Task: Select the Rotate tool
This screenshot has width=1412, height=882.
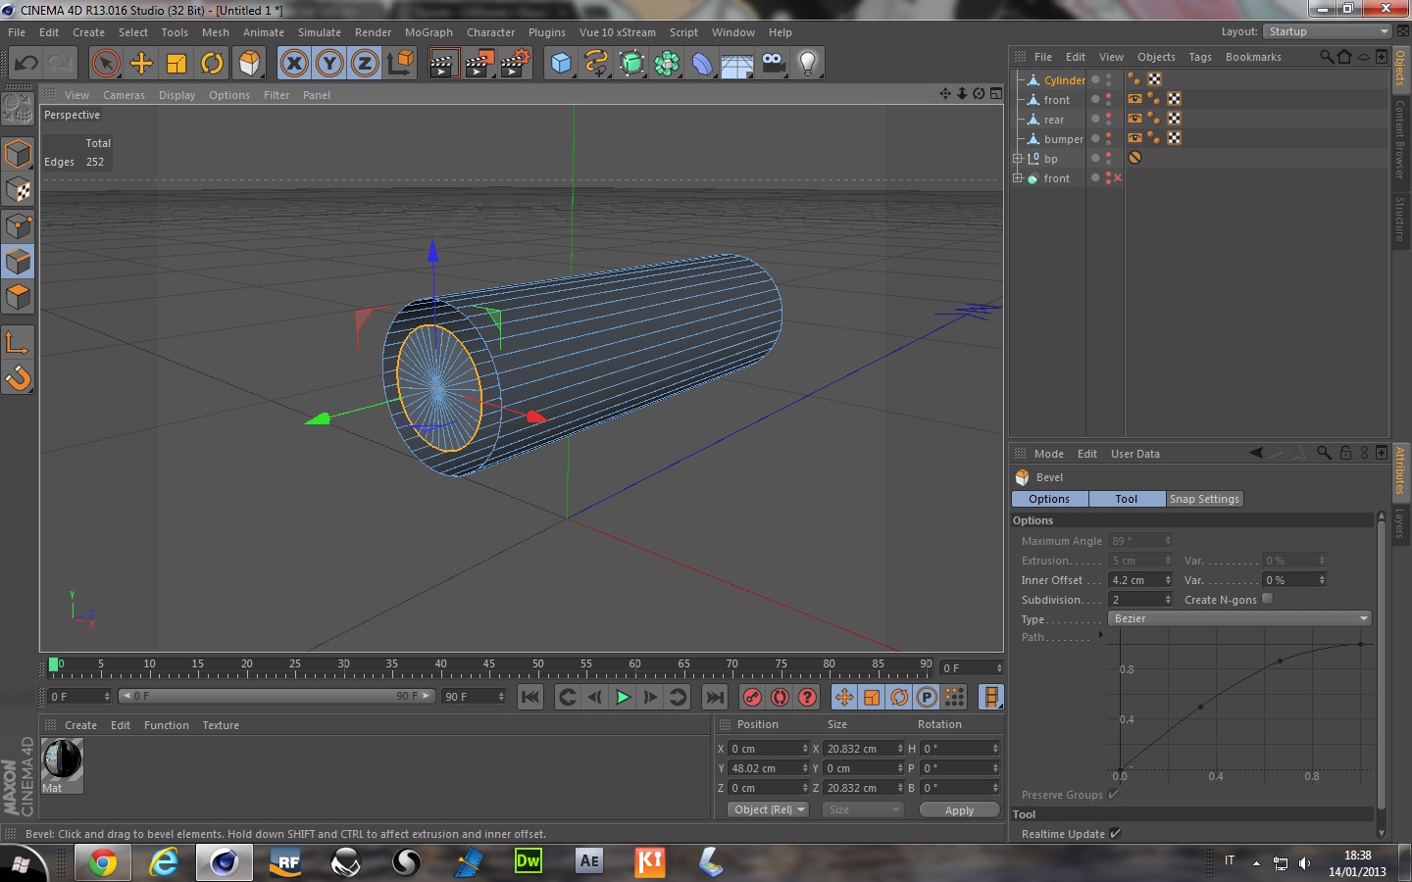Action: pos(212,64)
